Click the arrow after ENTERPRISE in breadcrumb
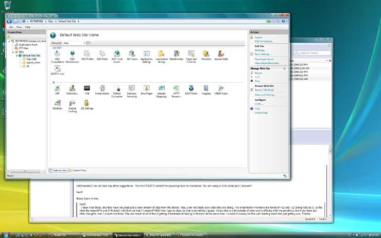 click(46, 22)
